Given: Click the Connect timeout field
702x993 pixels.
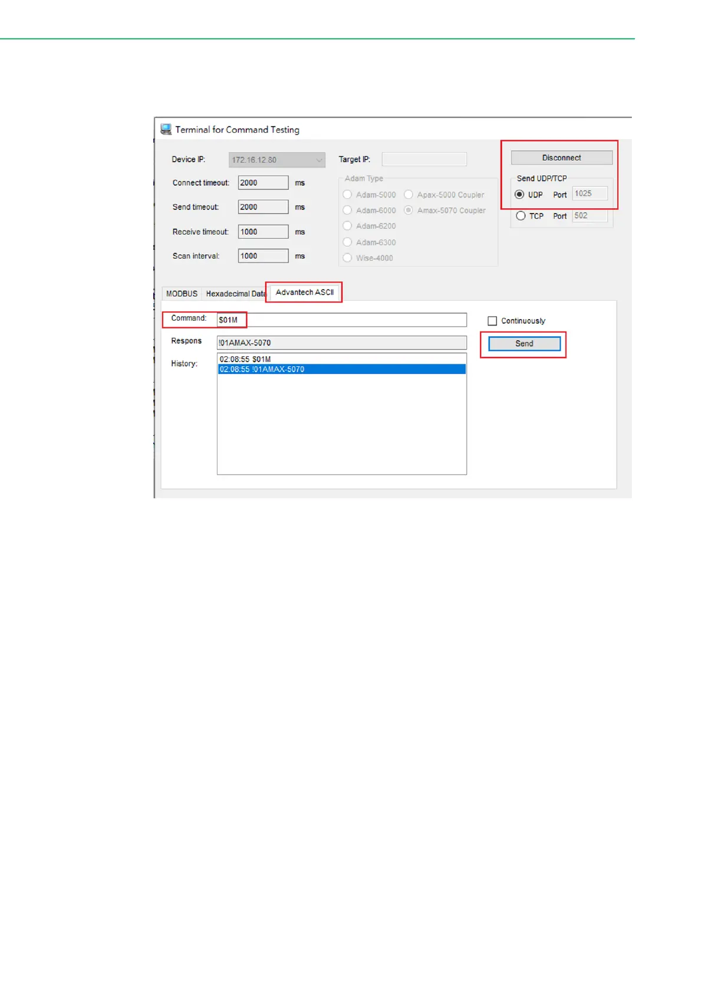Looking at the screenshot, I should [x=263, y=183].
